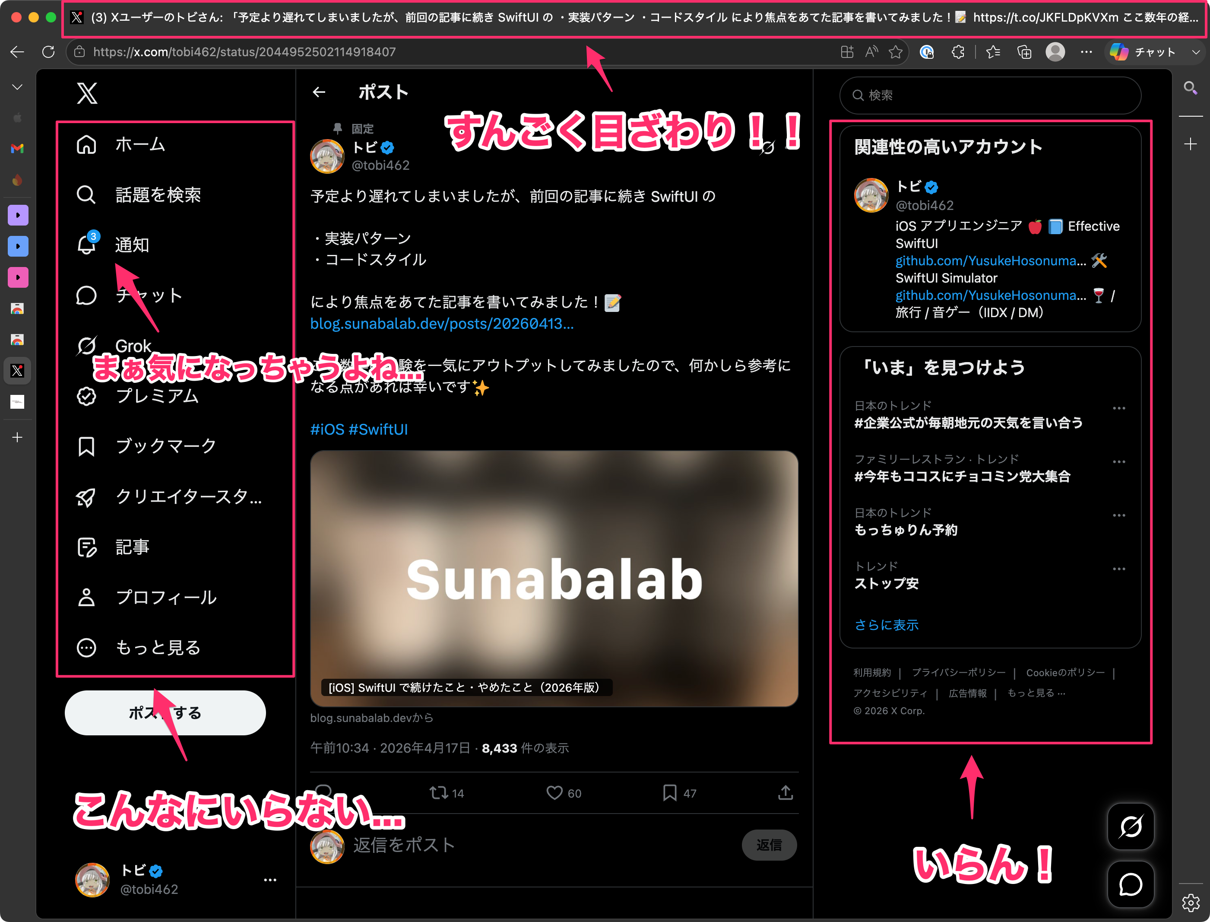The height and width of the screenshot is (922, 1210).
Task: Open the #iOS hashtag
Action: (x=327, y=429)
